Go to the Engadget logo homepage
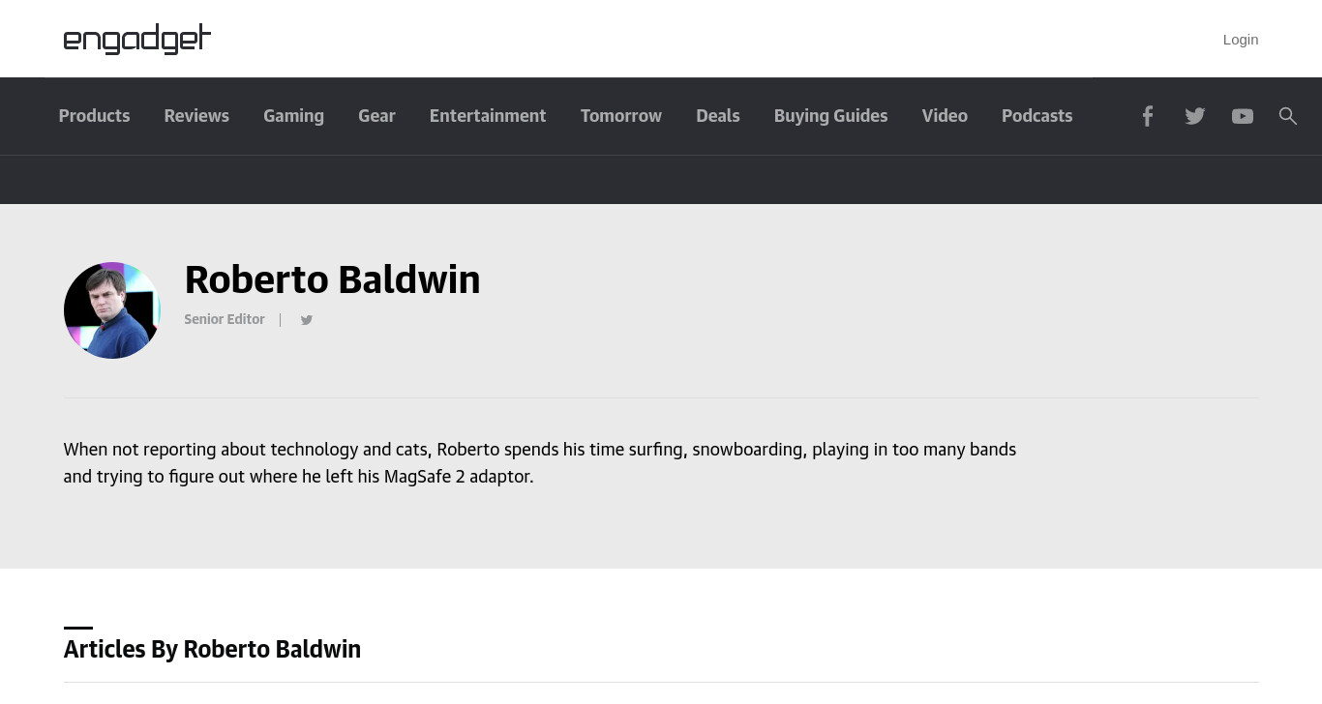The height and width of the screenshot is (704, 1322). [x=137, y=39]
